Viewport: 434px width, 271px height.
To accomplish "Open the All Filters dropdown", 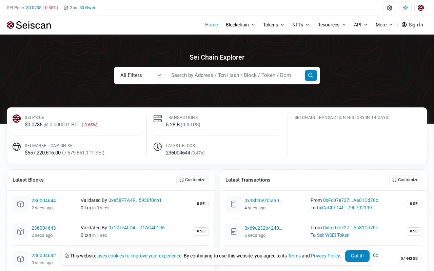I will pyautogui.click(x=141, y=75).
